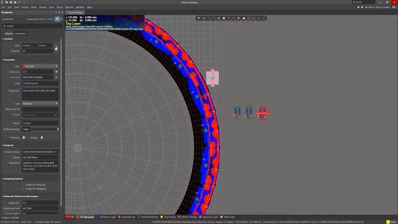Select the Place Component tool in active bar
This screenshot has height=224, width=398.
point(224,18)
